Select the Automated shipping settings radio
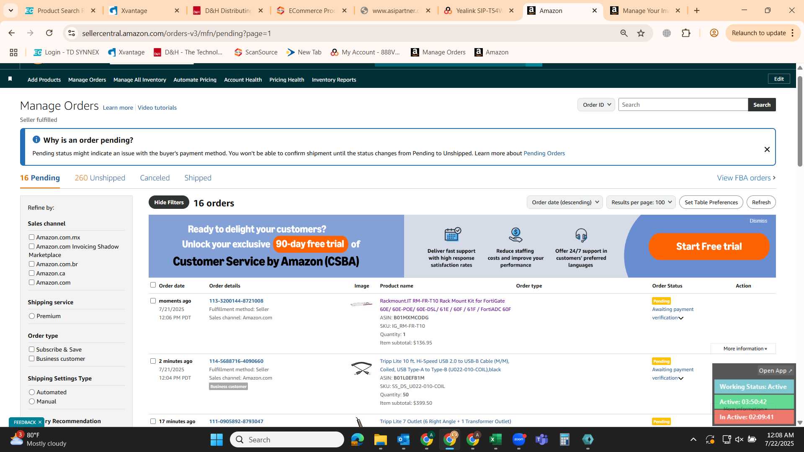 coord(32,392)
